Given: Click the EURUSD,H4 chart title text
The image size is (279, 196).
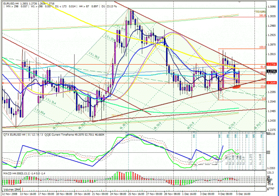Looking at the screenshot, I should (11, 4).
